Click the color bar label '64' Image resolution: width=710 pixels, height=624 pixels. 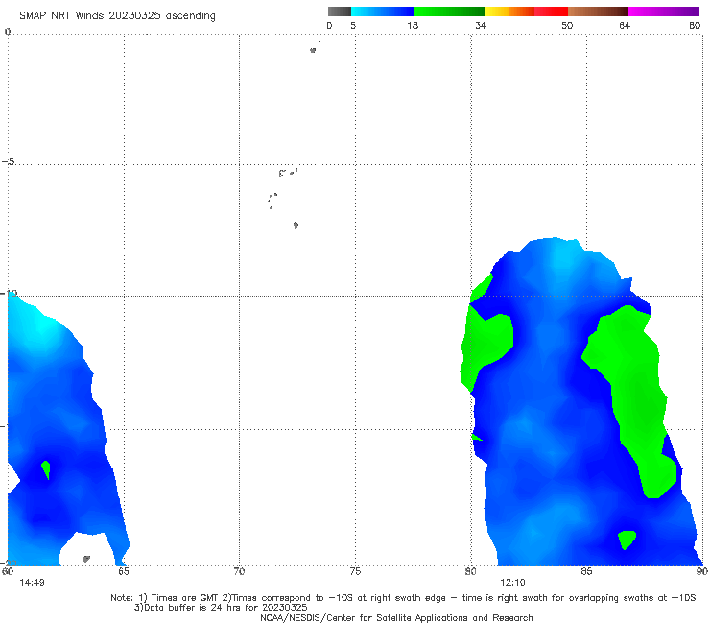coord(625,25)
